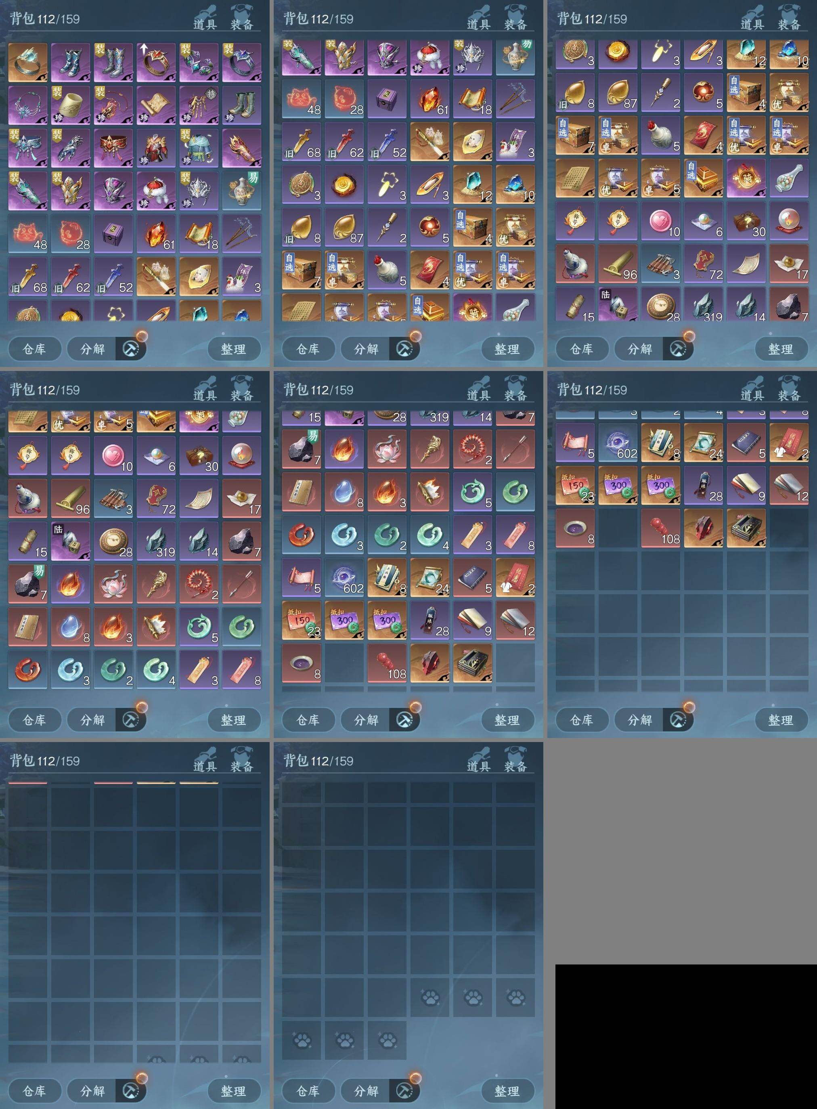Select the red crystal stack of 61 in top-middle panel

click(430, 99)
